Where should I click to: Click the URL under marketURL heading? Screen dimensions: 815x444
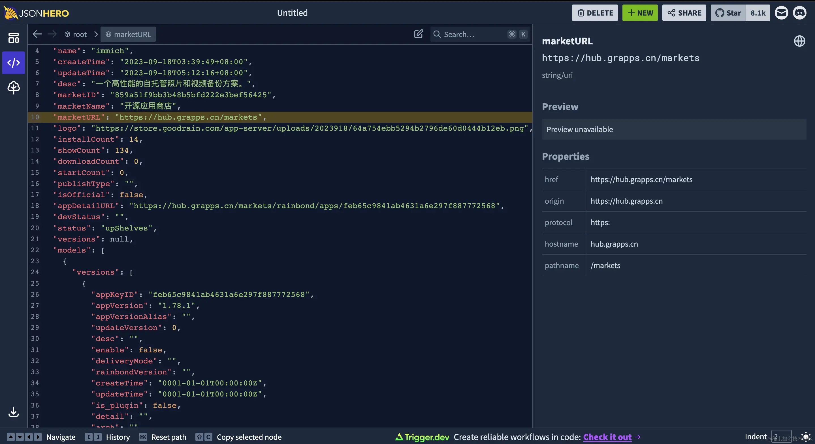[x=620, y=58]
